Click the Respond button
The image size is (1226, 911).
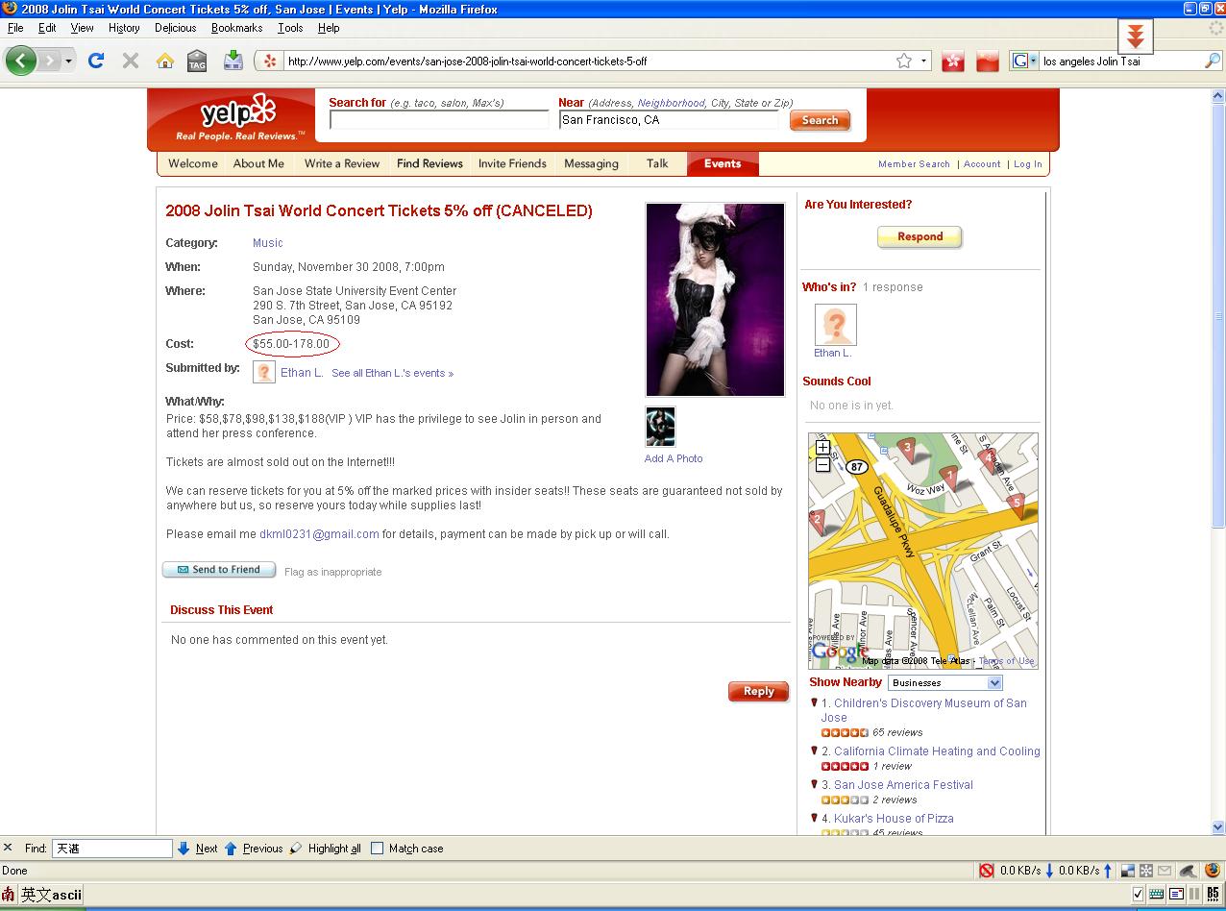(x=919, y=236)
